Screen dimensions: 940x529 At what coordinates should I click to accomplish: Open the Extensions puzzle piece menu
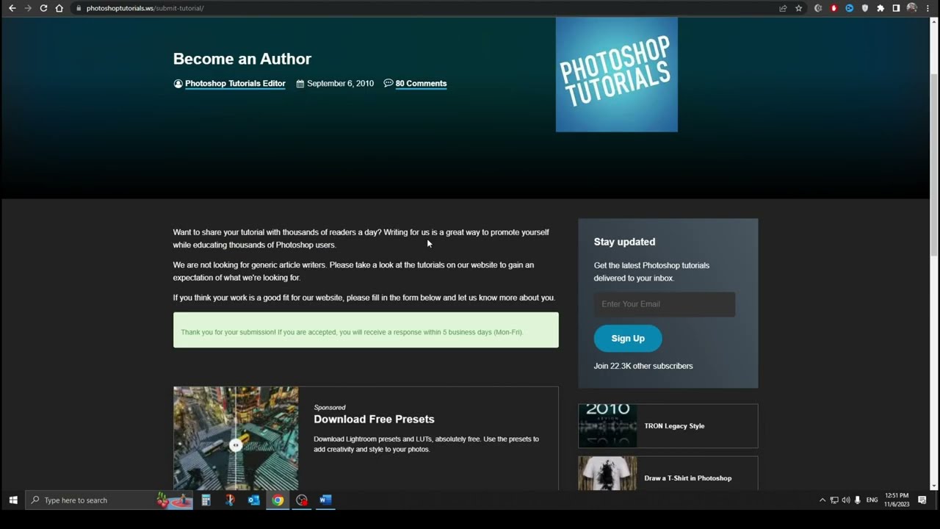pyautogui.click(x=881, y=8)
